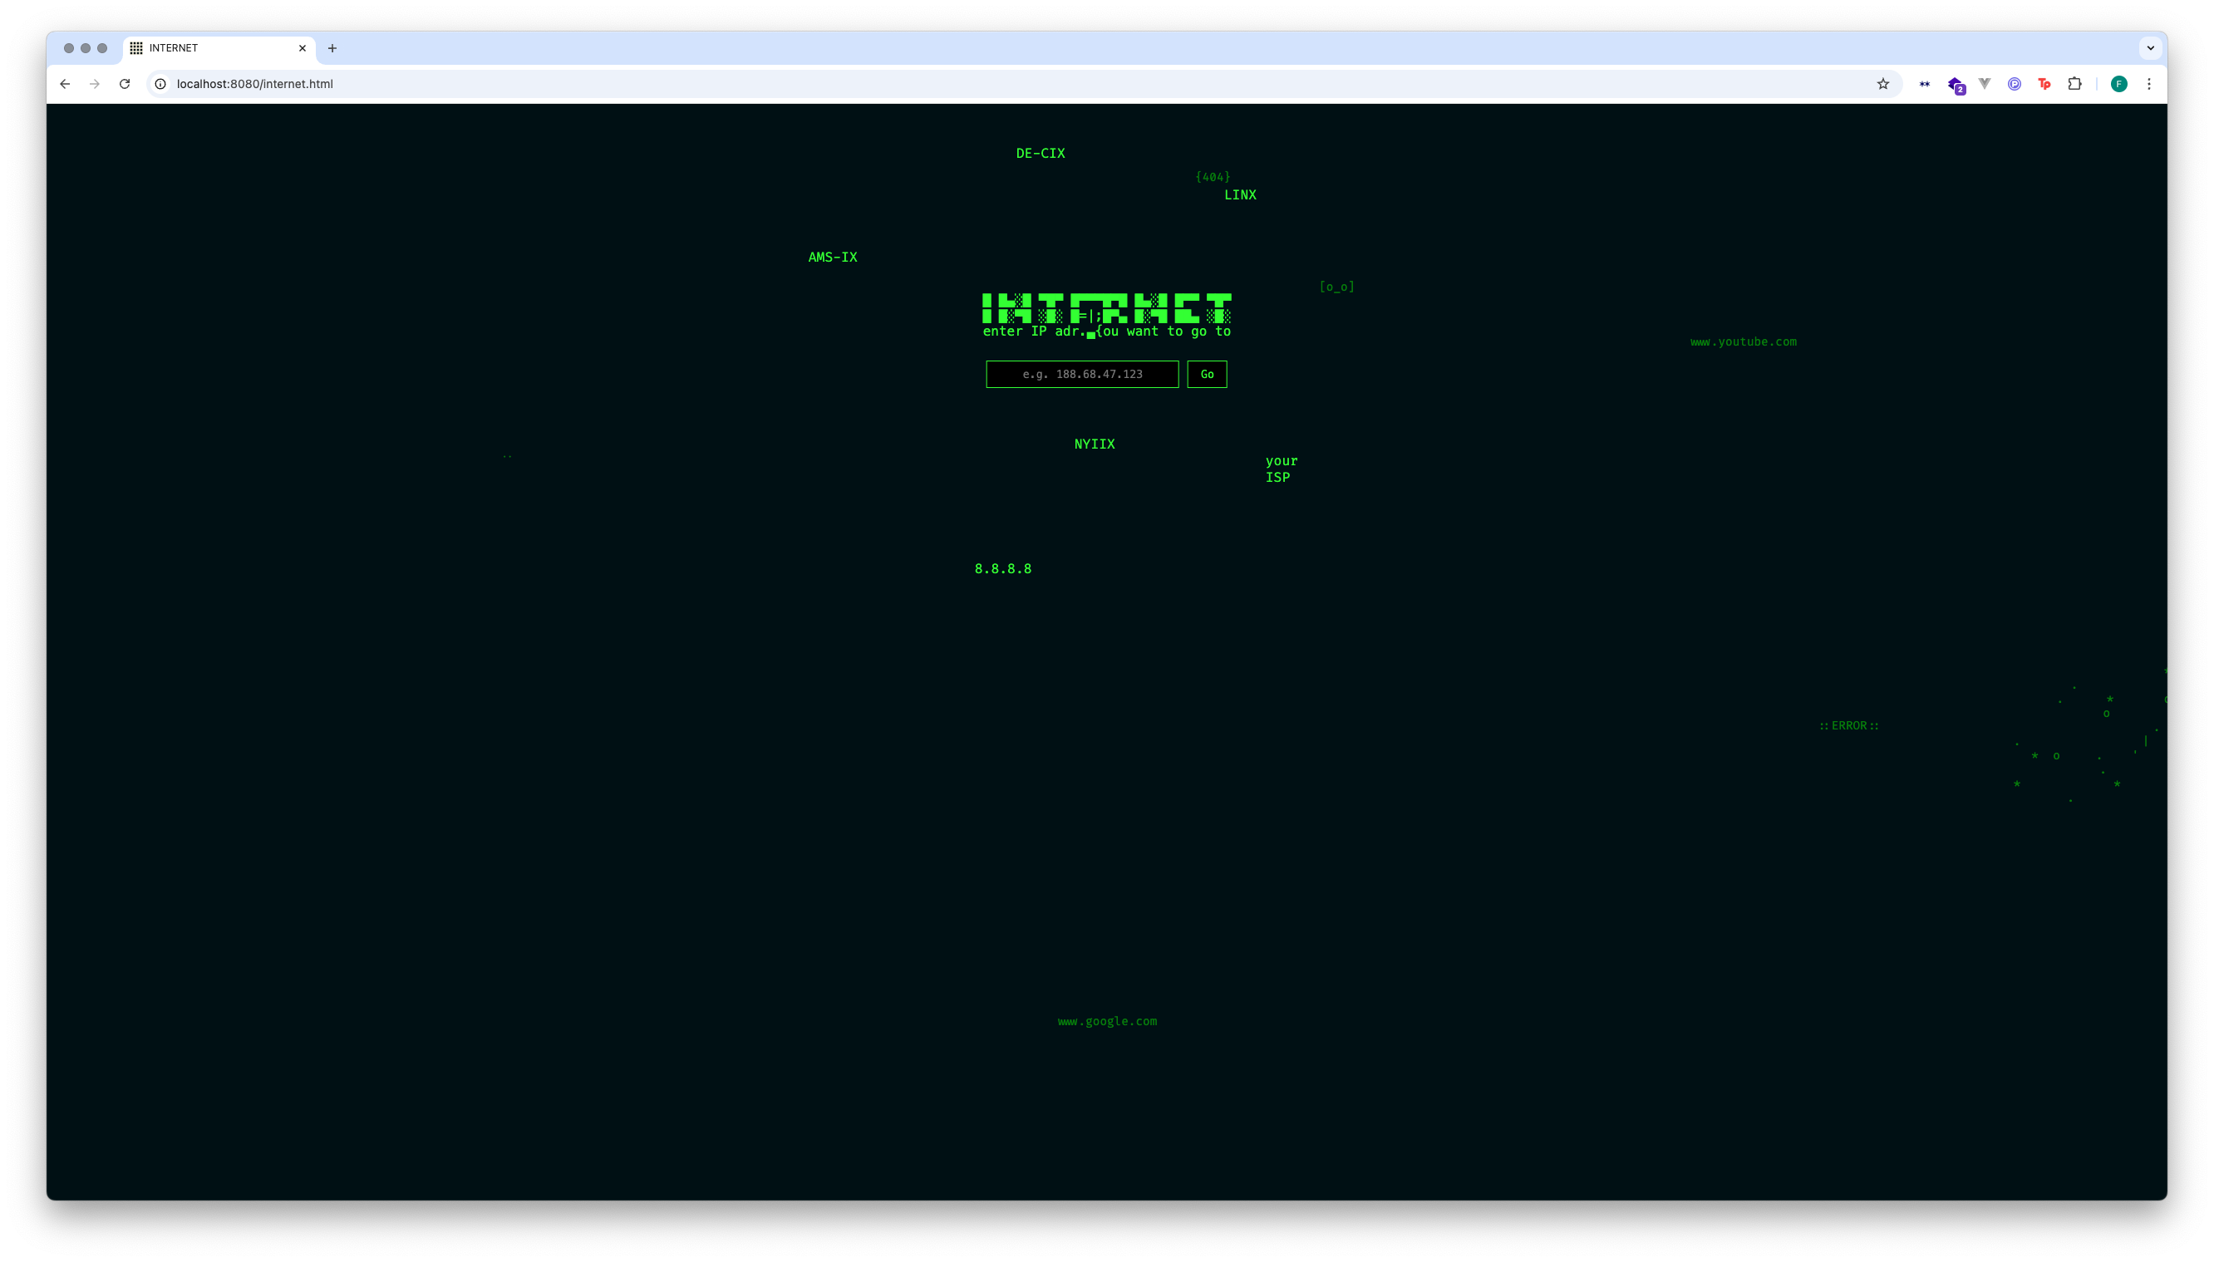Click the IP address input field
The height and width of the screenshot is (1262, 2214).
point(1080,374)
